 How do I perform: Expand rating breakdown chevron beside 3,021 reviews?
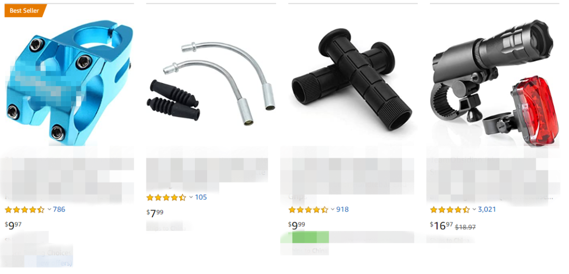point(474,209)
